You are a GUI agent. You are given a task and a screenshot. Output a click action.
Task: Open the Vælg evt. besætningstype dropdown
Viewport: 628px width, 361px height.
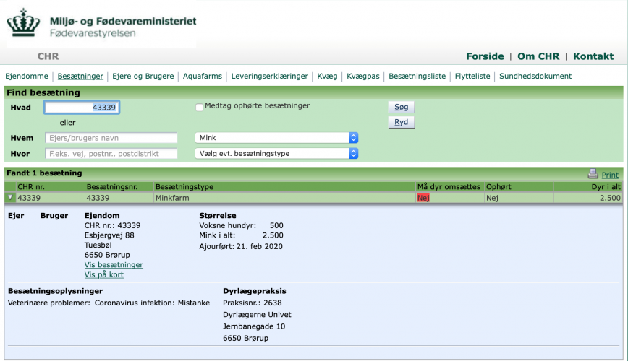pyautogui.click(x=277, y=153)
